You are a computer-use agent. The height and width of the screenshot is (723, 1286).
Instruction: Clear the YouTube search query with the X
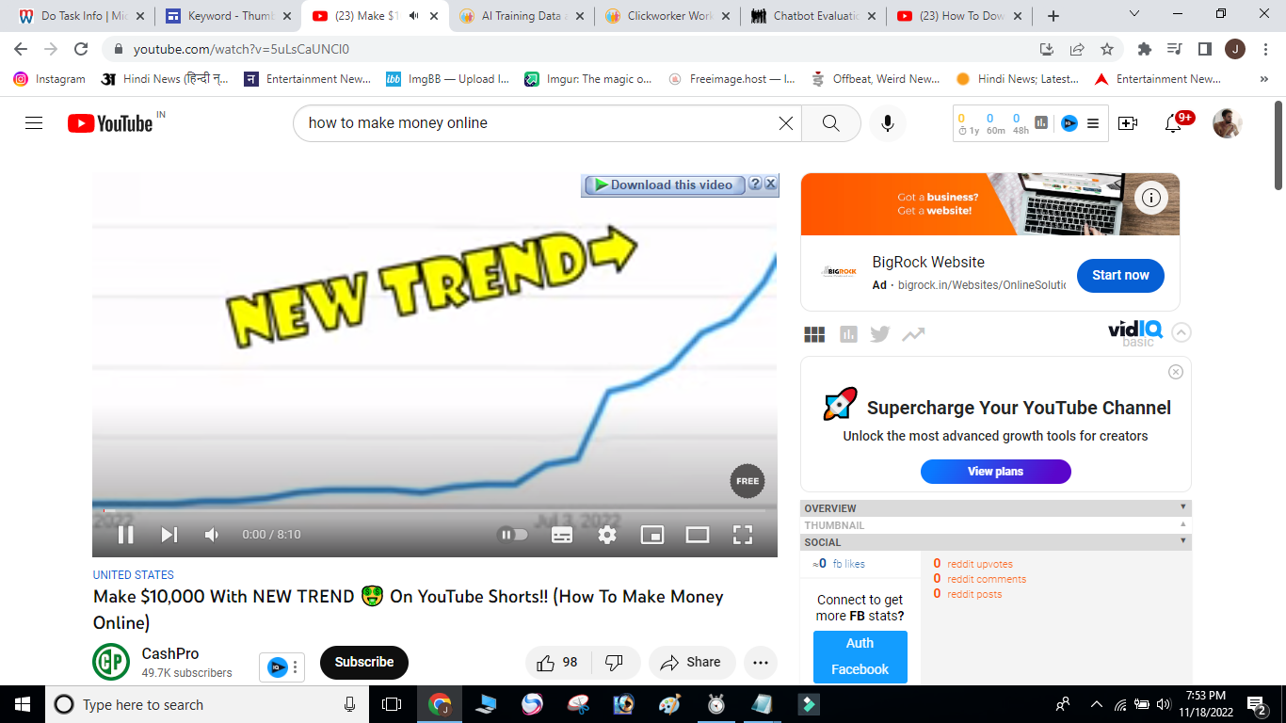tap(786, 123)
